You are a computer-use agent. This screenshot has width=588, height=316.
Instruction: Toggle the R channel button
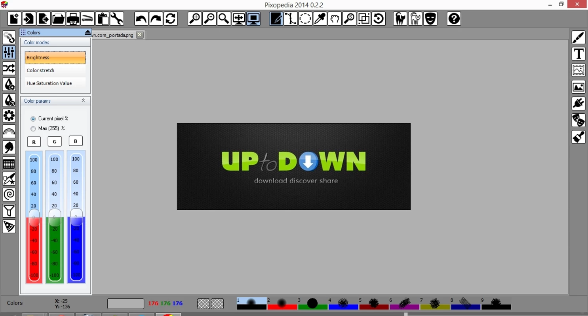(x=34, y=142)
